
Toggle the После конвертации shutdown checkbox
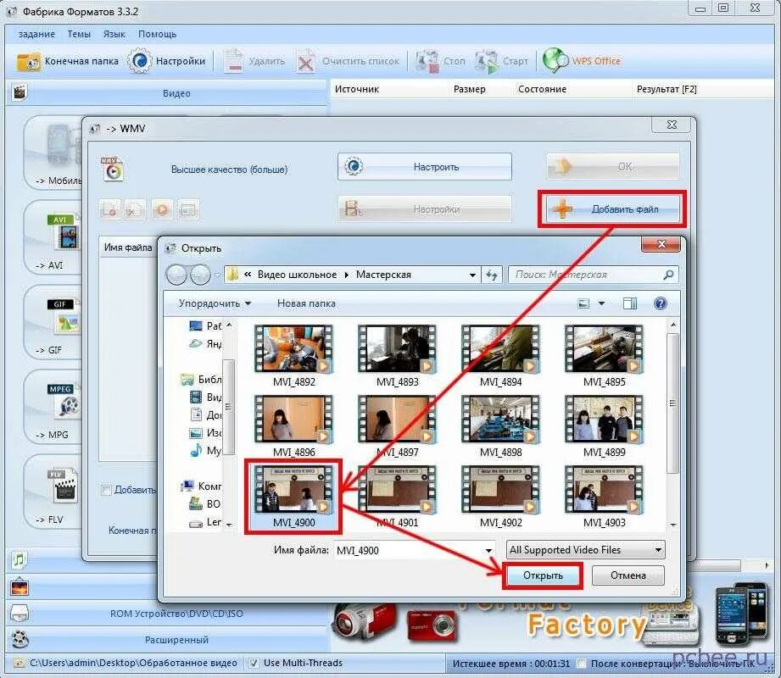(x=581, y=664)
